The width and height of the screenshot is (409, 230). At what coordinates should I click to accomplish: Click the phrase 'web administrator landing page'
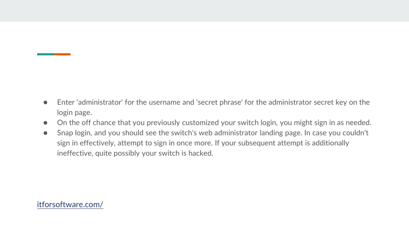click(x=250, y=133)
